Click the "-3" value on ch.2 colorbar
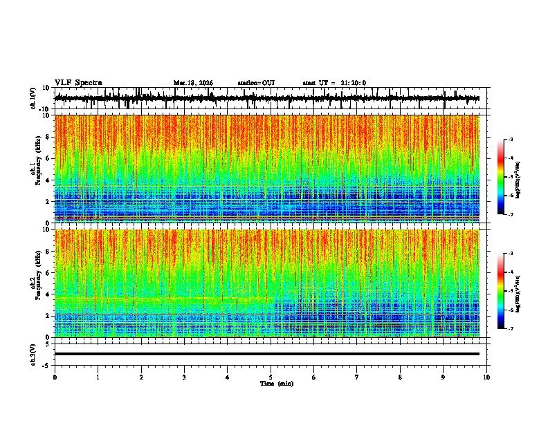548x423 pixels. click(510, 254)
